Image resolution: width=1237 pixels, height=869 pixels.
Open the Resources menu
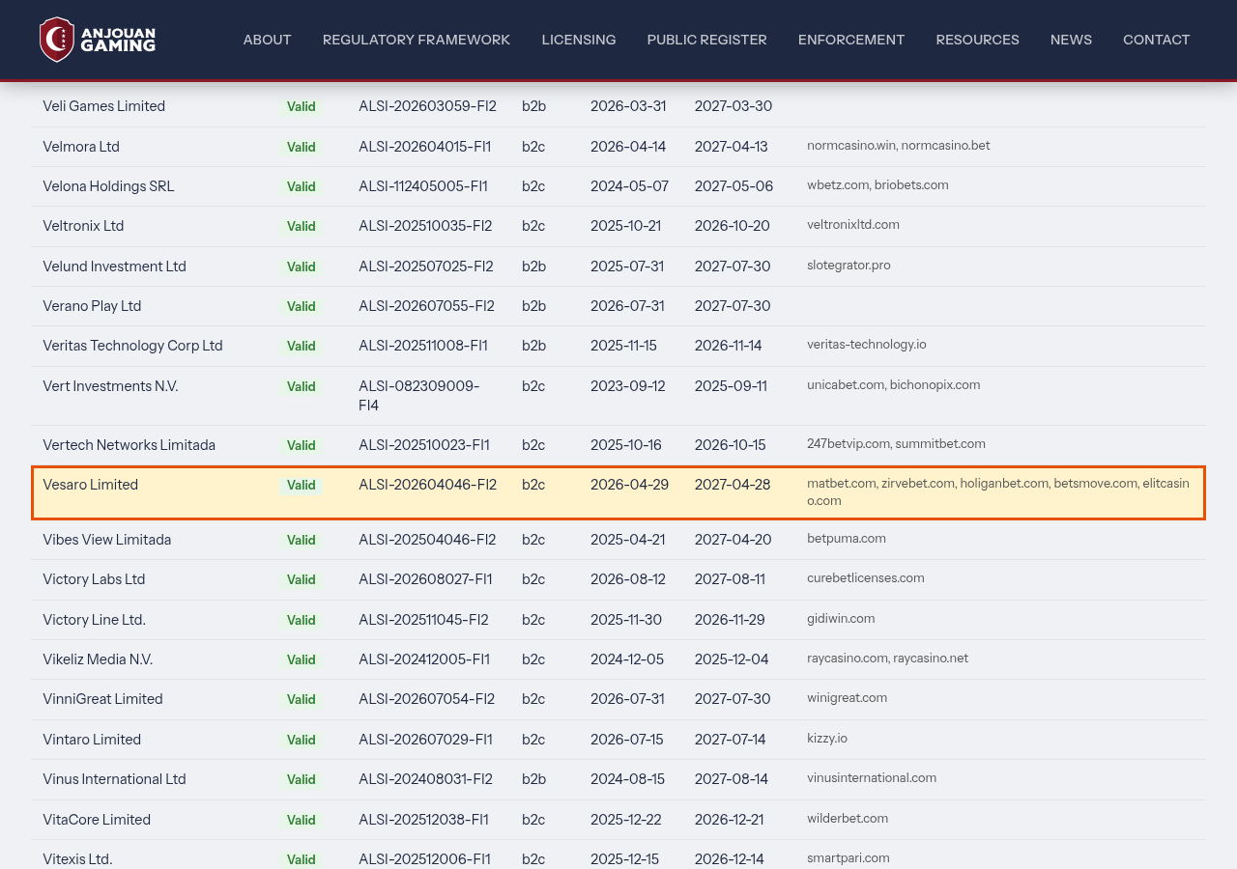pos(977,40)
